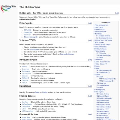Open EasyCoin link under Financial Services
This screenshot has height=120, width=120.
(x=25, y=102)
